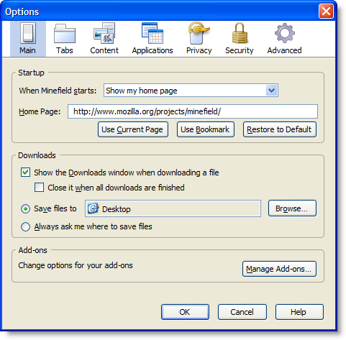
Task: Click the Use Bookmark button
Action: coord(206,129)
